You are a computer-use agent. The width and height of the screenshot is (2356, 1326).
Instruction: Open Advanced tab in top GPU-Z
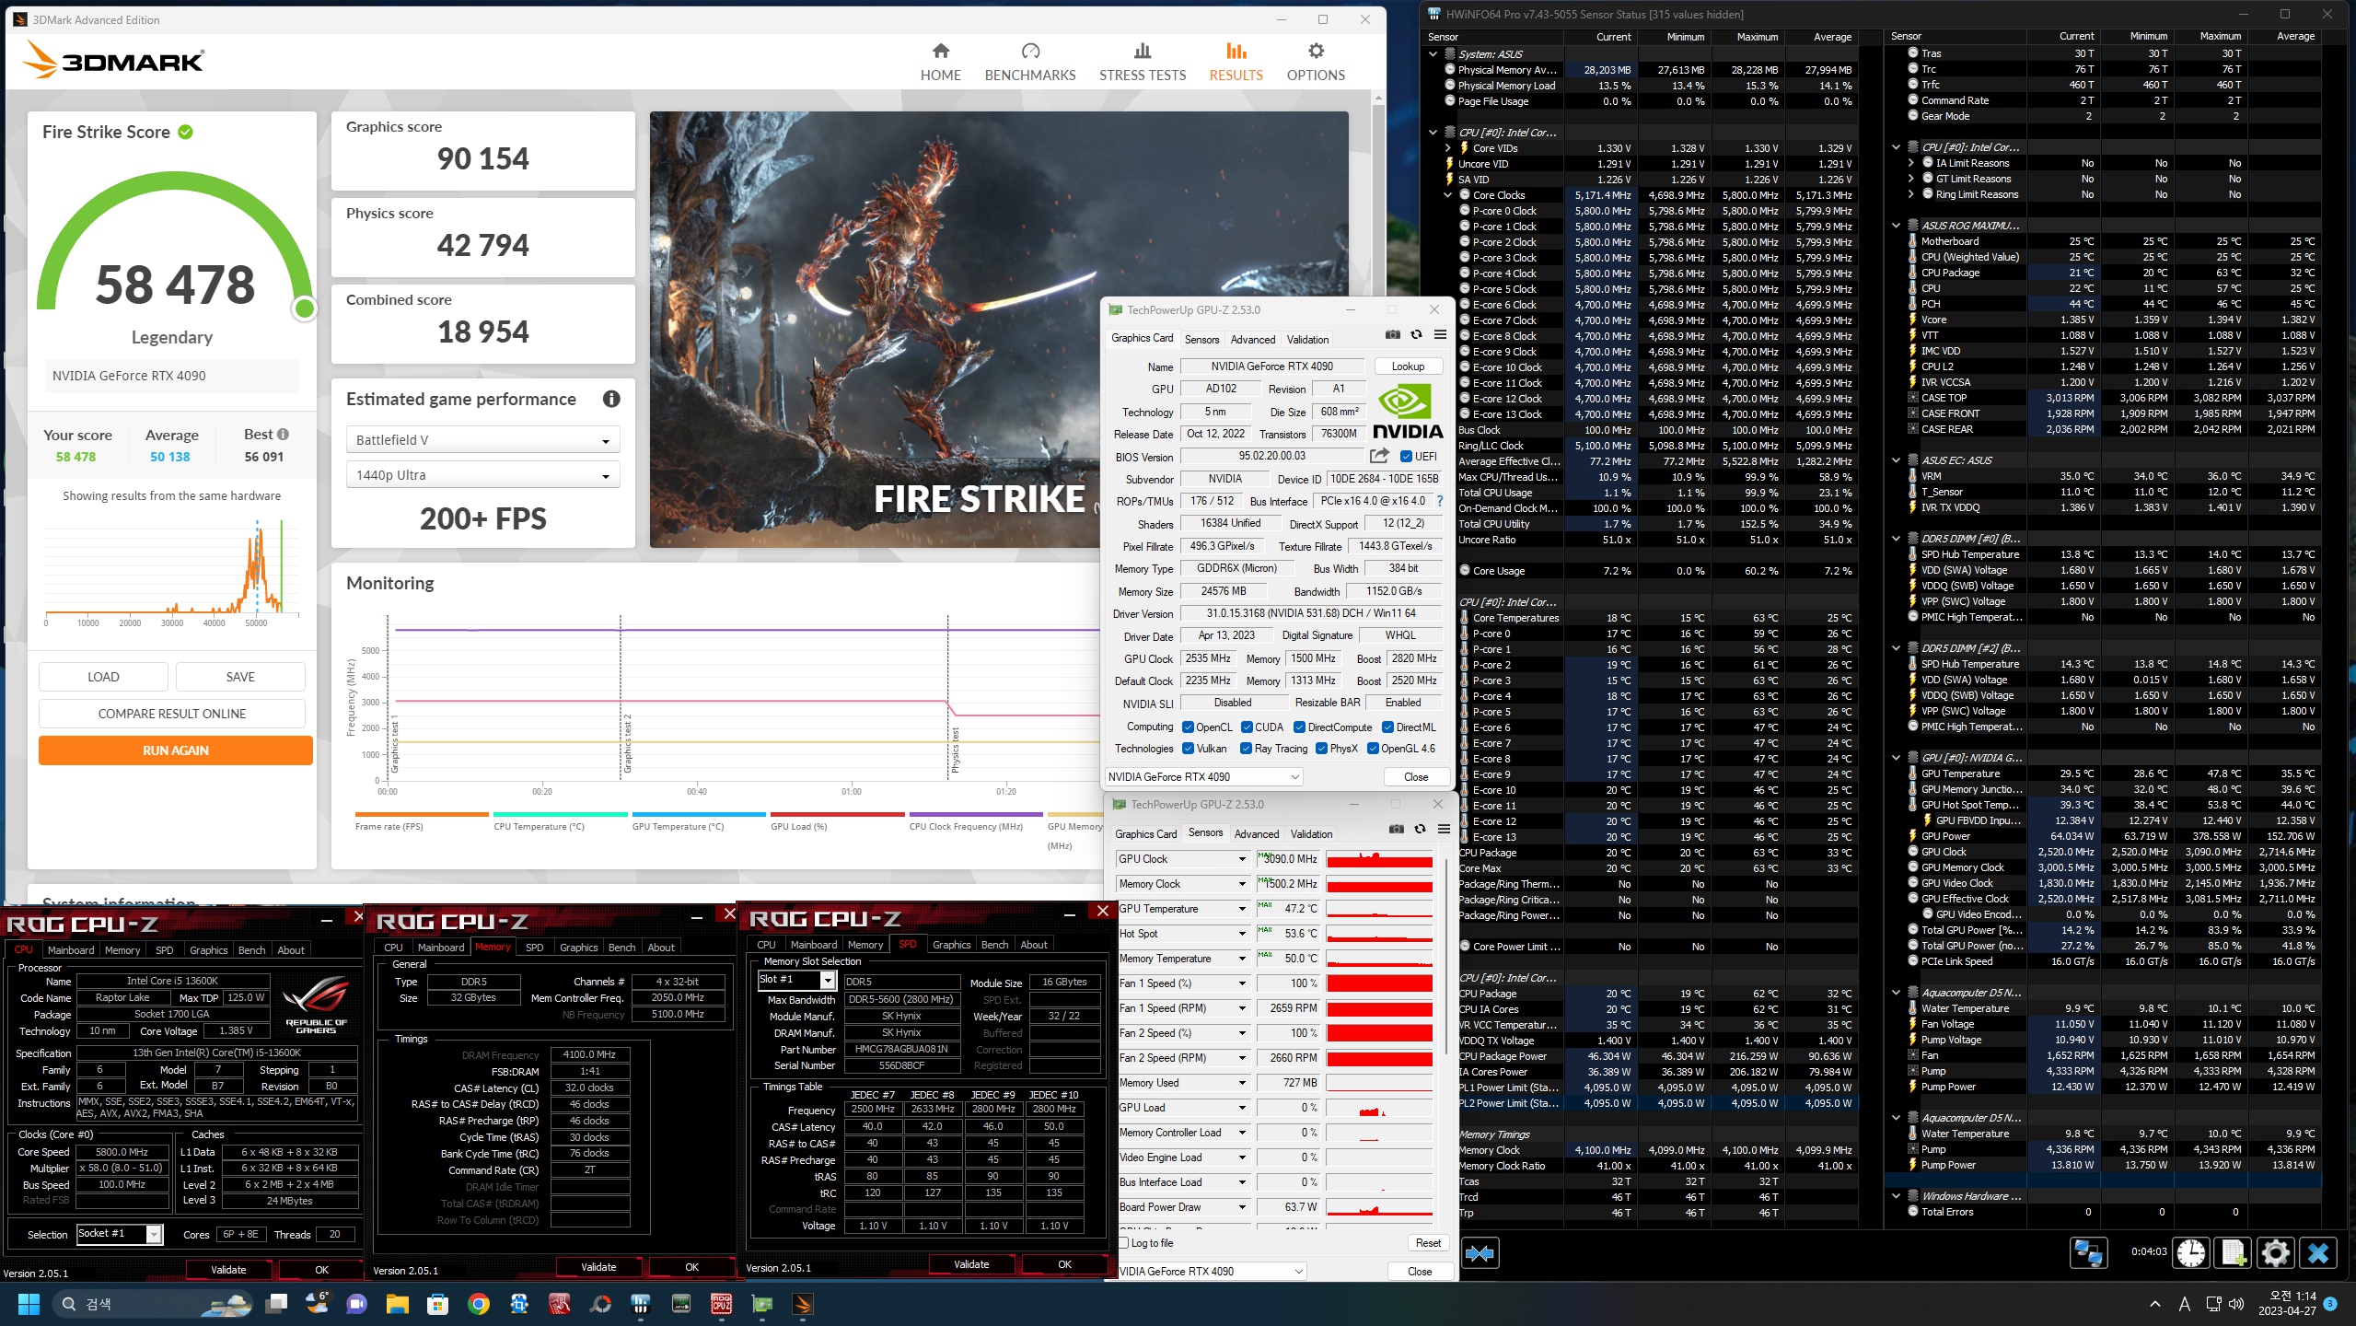pos(1253,340)
